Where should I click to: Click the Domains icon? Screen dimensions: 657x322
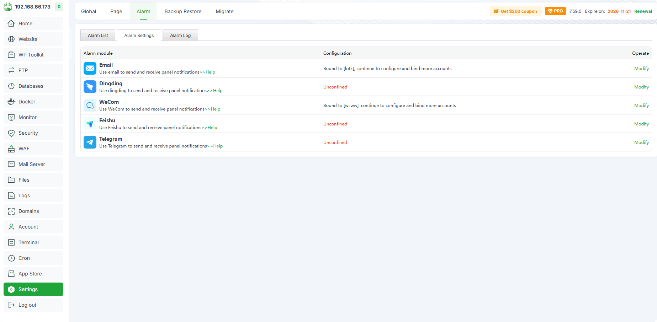pyautogui.click(x=11, y=211)
